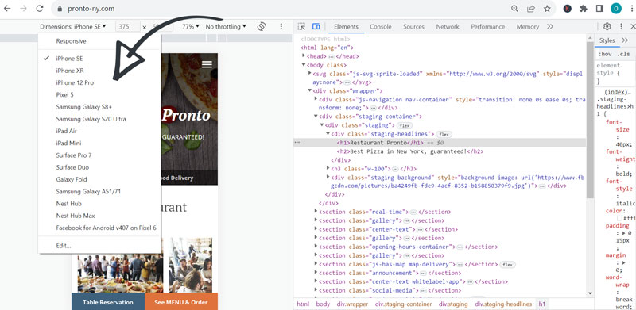Viewport: 636px width, 310px height.
Task: Open the No throttling dropdown
Action: (226, 26)
